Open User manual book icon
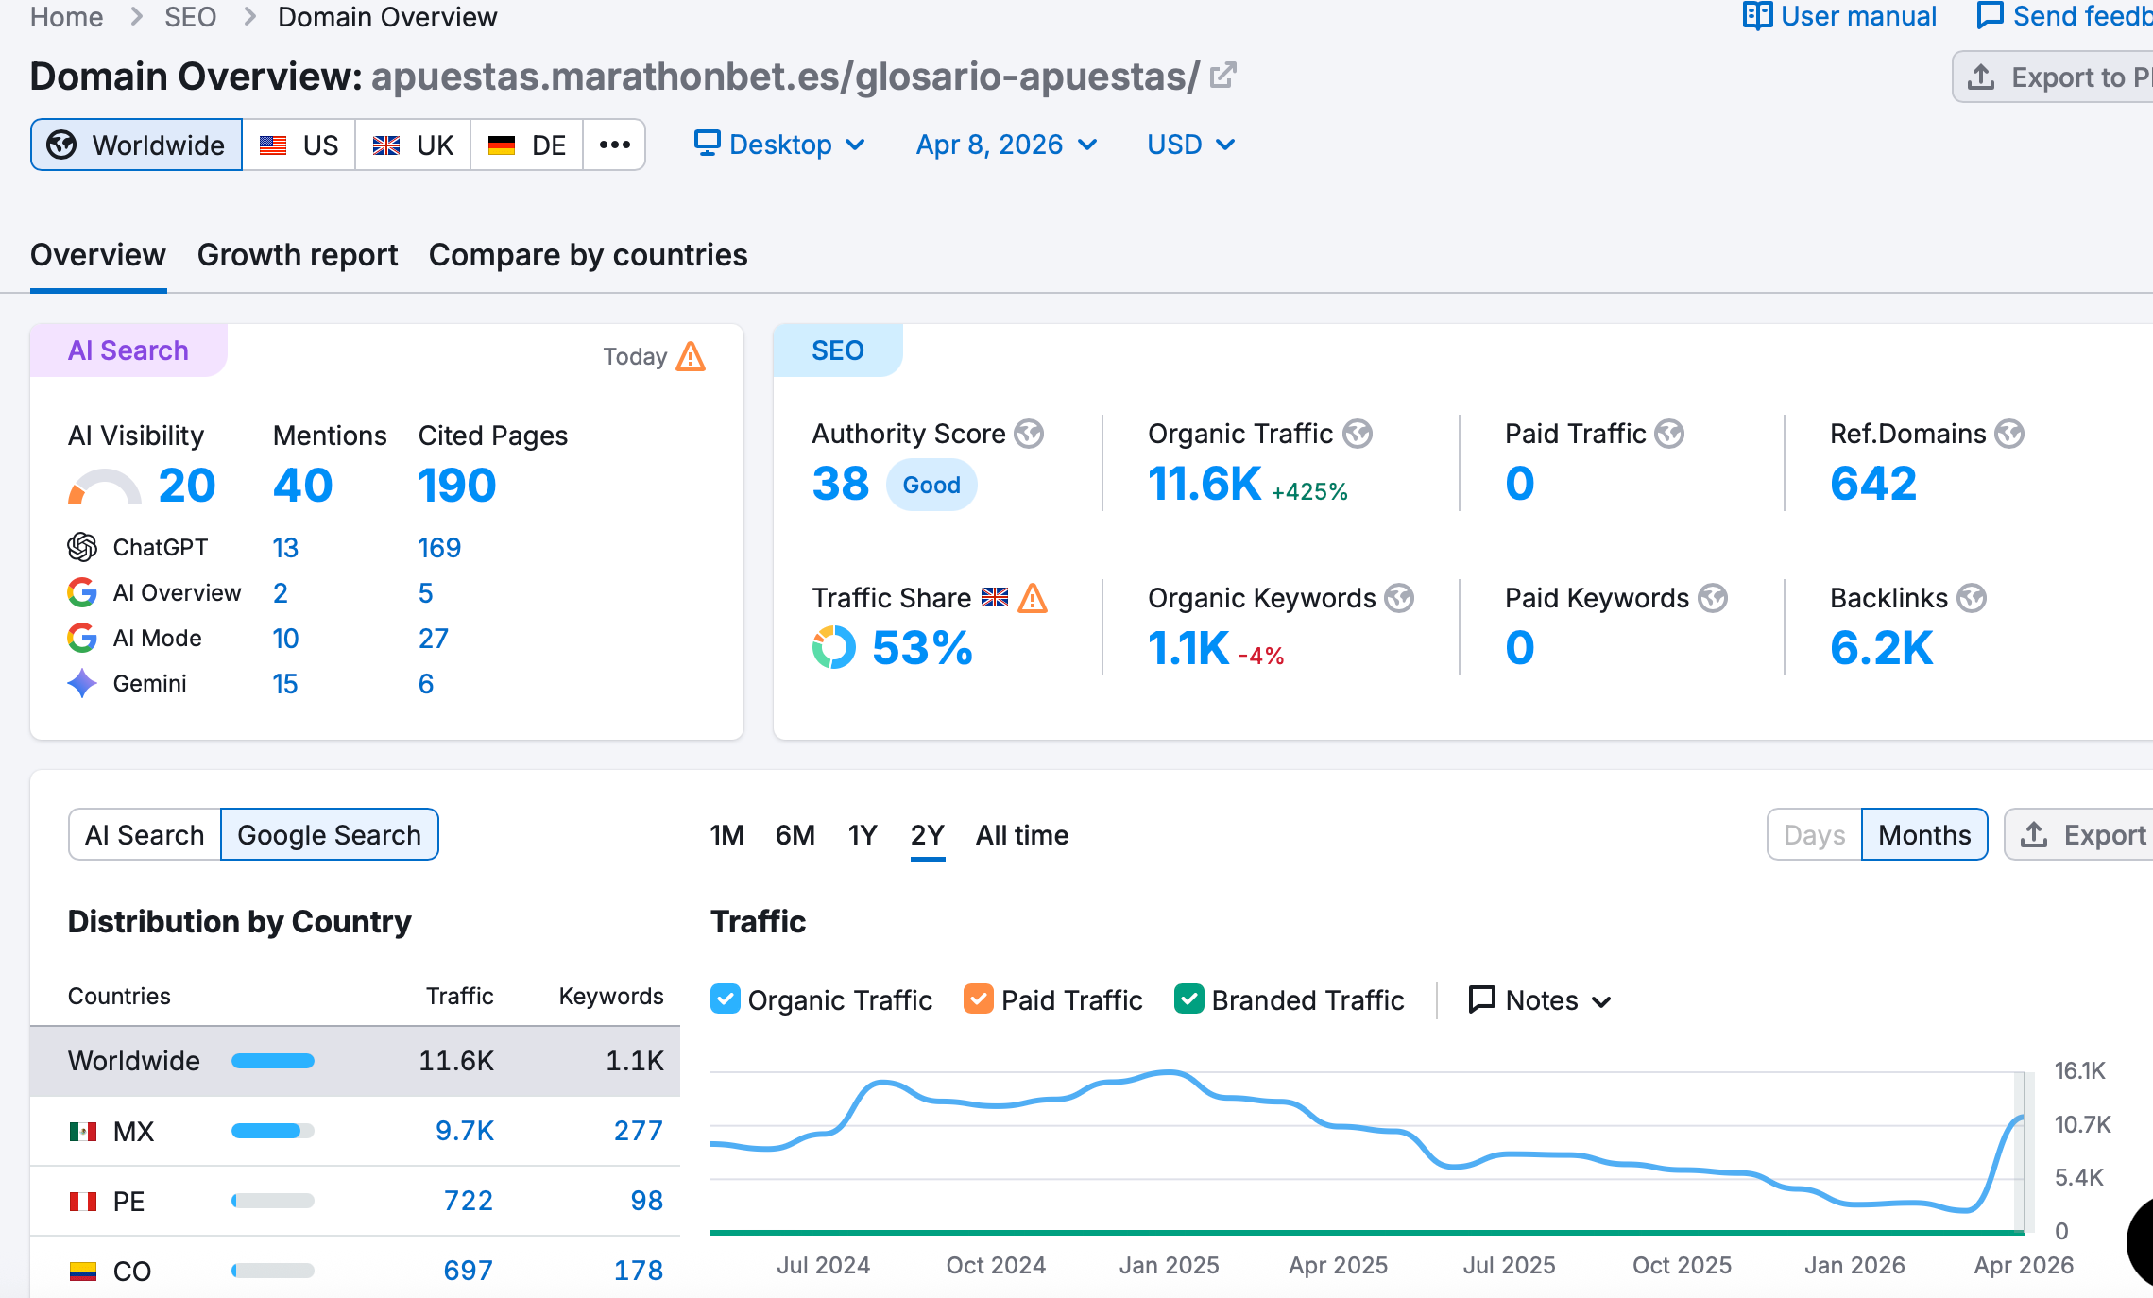The image size is (2153, 1298). [x=1756, y=16]
